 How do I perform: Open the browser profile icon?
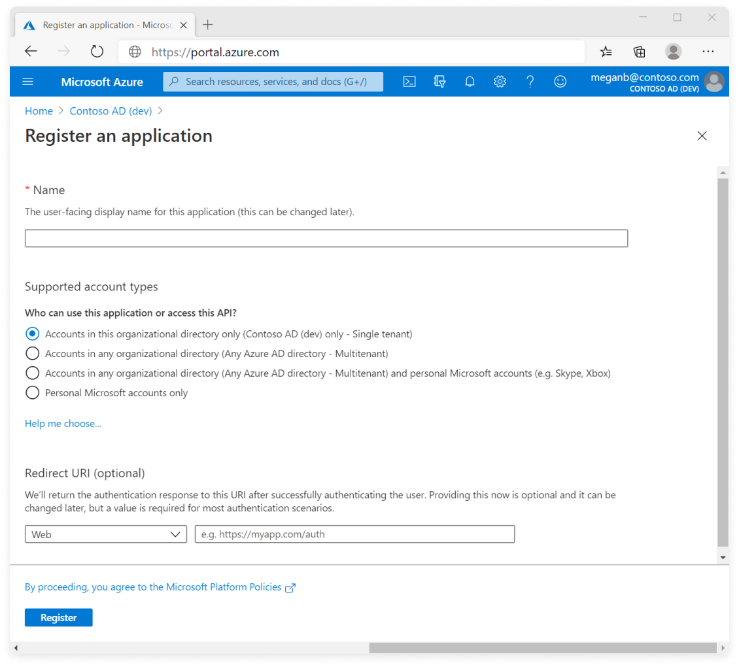tap(673, 52)
